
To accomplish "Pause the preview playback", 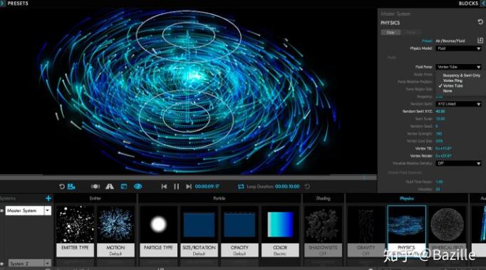I will tap(176, 187).
